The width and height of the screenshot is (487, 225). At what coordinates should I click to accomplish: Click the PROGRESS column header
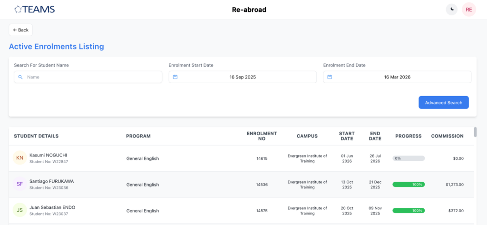pos(409,136)
